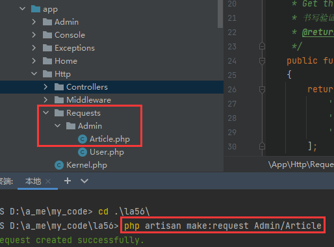
Task: Click the Middleware folder icon
Action: (59, 100)
